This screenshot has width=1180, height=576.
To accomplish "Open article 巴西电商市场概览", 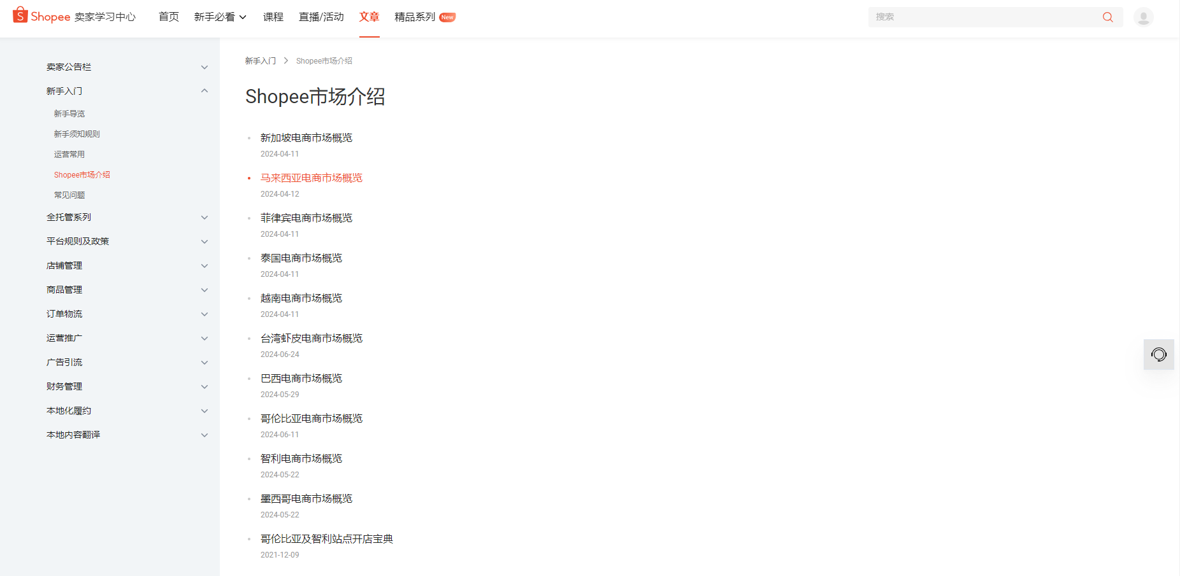I will pos(301,378).
